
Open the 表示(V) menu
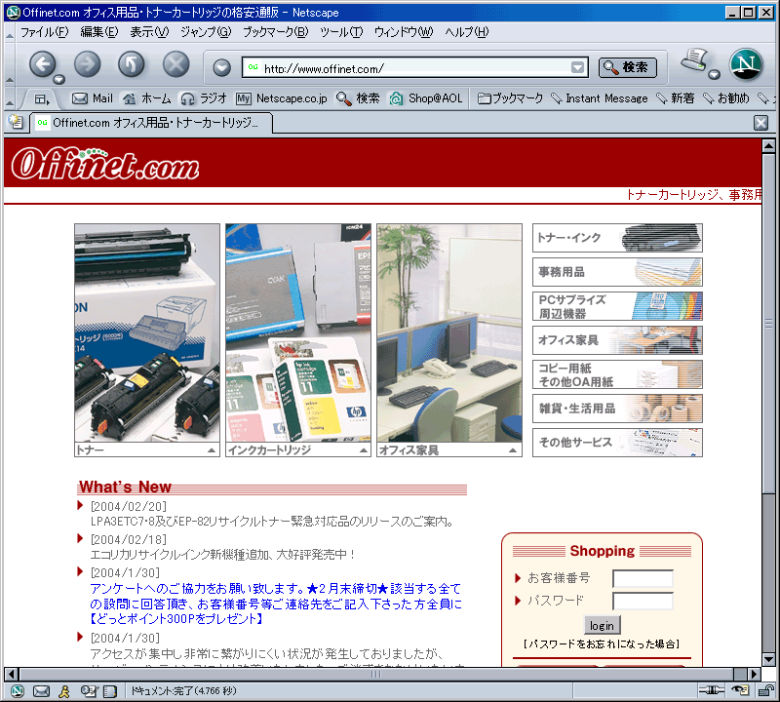point(149,32)
